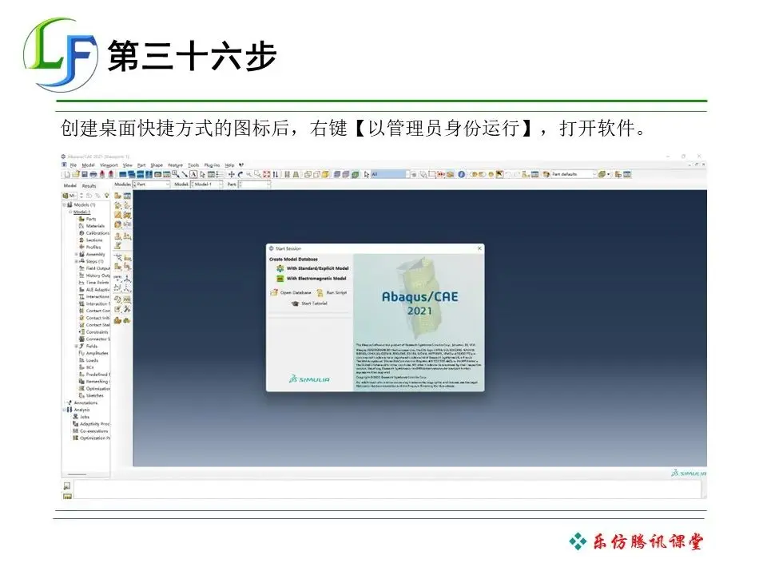Click the color code dialog palette icon

coord(546,174)
